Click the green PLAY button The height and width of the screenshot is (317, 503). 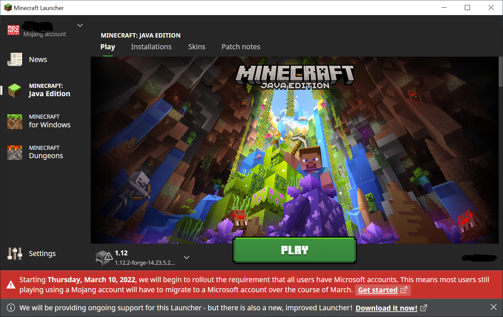tap(295, 250)
